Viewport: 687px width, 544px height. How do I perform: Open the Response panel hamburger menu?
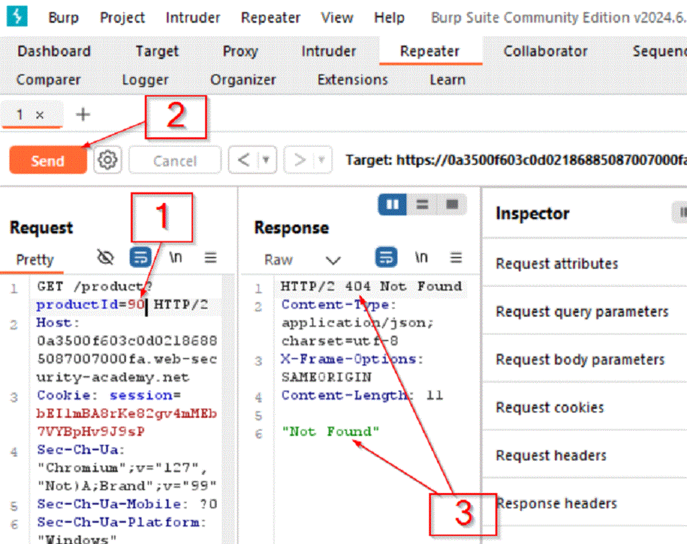point(456,258)
